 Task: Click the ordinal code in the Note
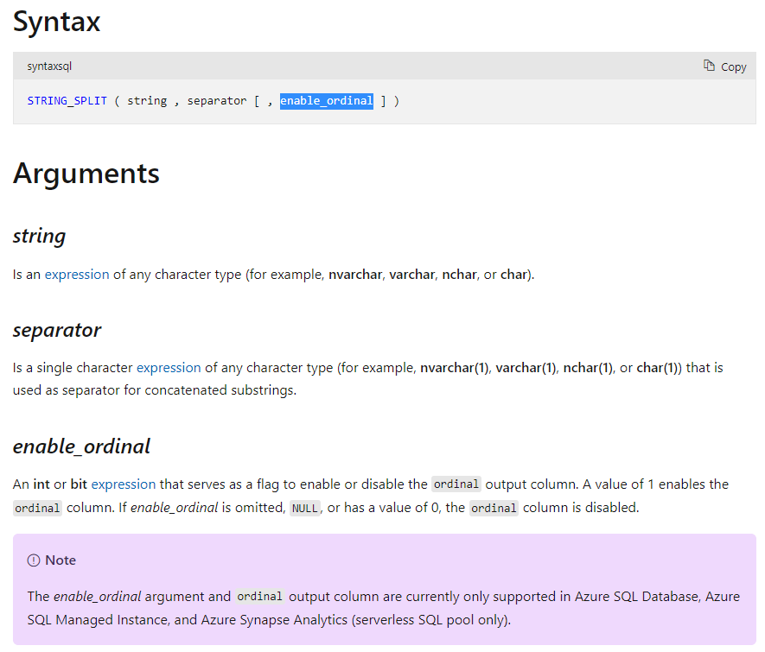(259, 597)
